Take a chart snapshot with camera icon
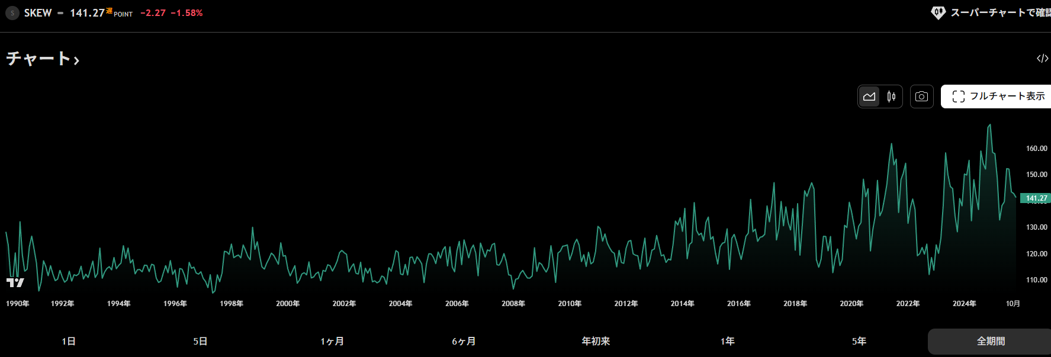The height and width of the screenshot is (357, 1051). tap(921, 97)
